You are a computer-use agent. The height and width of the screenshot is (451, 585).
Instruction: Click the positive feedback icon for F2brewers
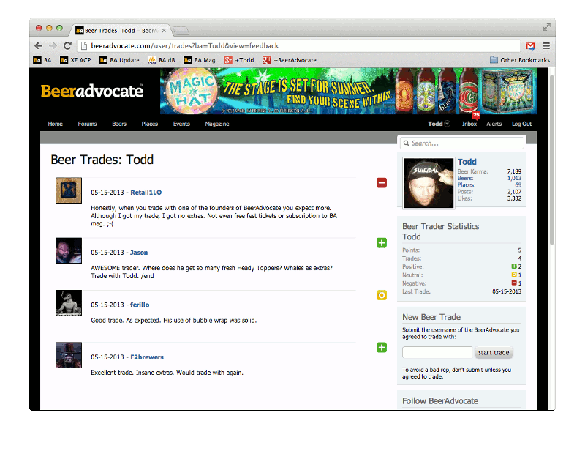381,348
